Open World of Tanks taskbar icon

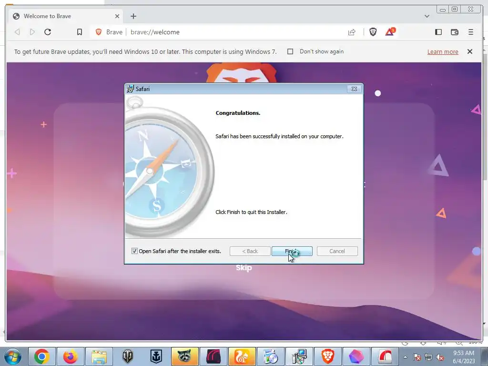(x=127, y=356)
